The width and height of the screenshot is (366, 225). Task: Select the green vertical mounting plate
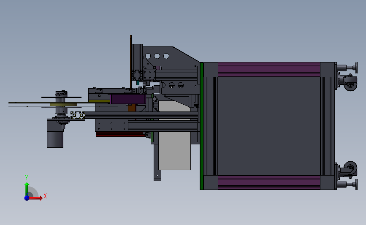(201, 126)
